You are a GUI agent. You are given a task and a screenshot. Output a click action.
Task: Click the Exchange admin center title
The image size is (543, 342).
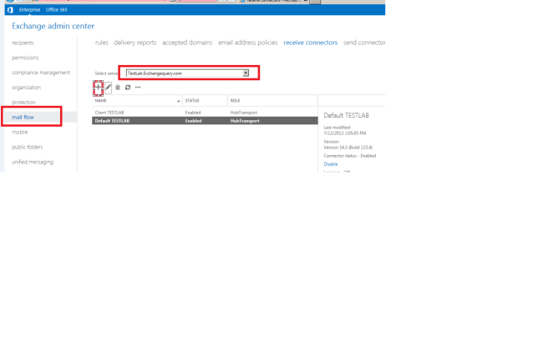[53, 26]
